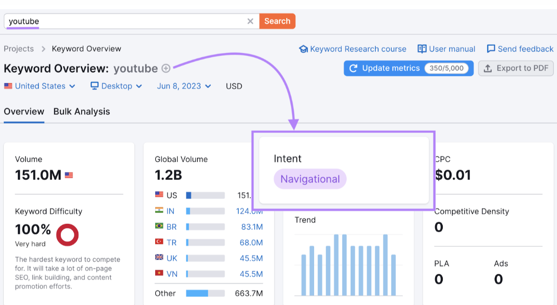The height and width of the screenshot is (305, 557).
Task: Open the Projects breadcrumb link
Action: pyautogui.click(x=19, y=48)
